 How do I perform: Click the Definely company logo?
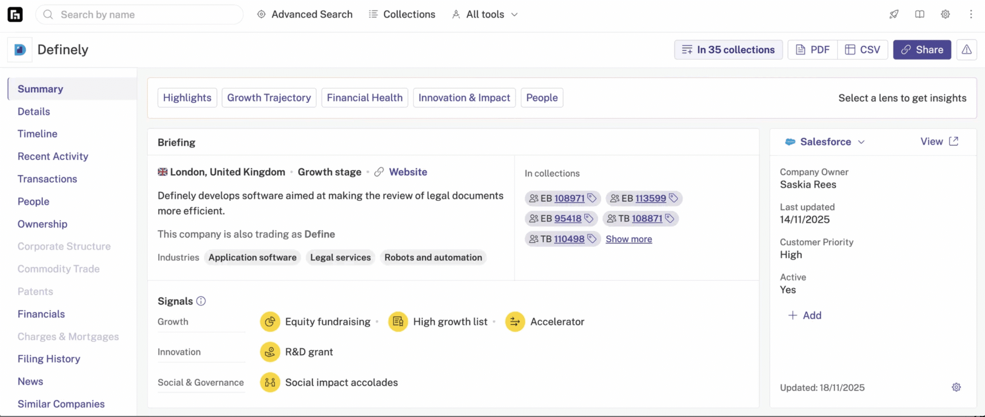[x=20, y=50]
